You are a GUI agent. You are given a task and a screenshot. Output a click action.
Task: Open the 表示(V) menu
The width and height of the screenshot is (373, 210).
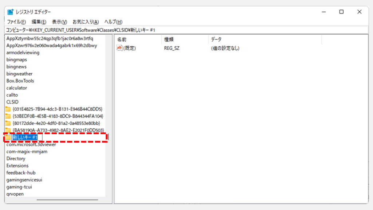tap(59, 22)
